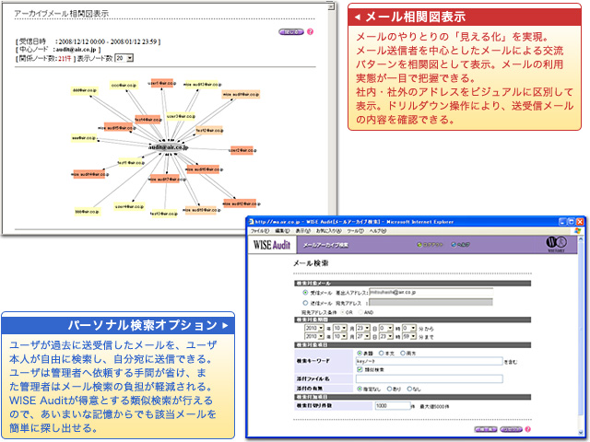Click the mail search window's vertical scrollbar
This screenshot has height=442, width=590.
[x=581, y=335]
